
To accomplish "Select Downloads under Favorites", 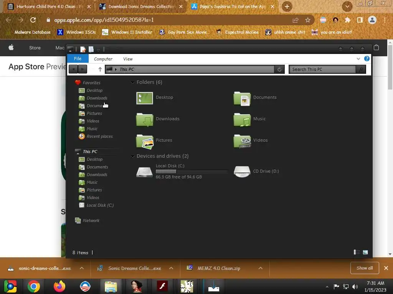I will [93, 98].
